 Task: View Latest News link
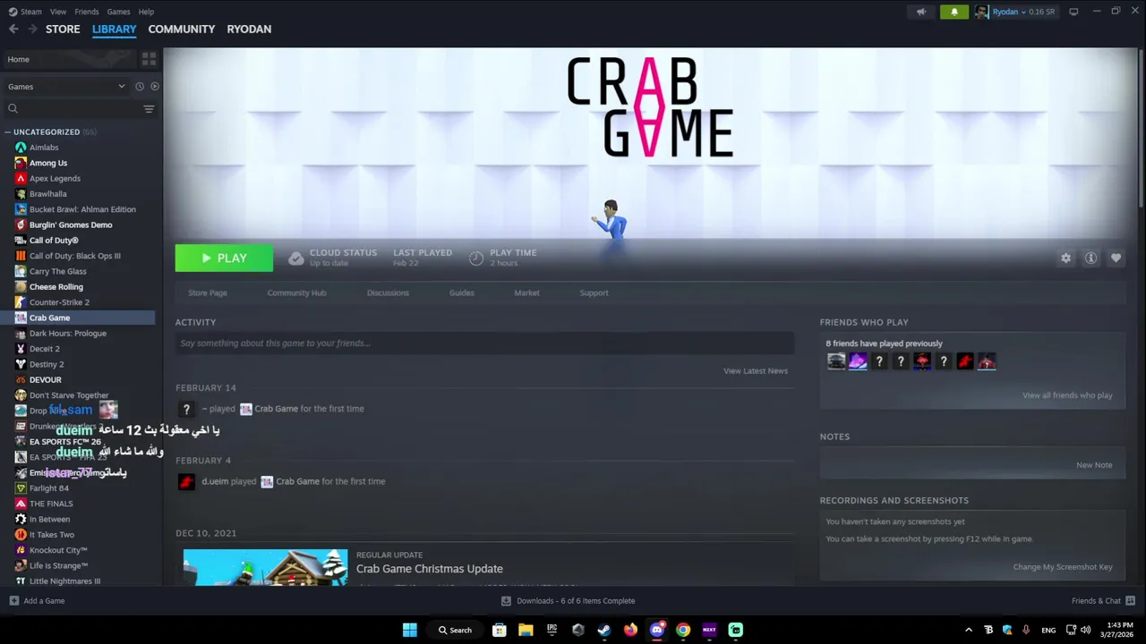[756, 370]
